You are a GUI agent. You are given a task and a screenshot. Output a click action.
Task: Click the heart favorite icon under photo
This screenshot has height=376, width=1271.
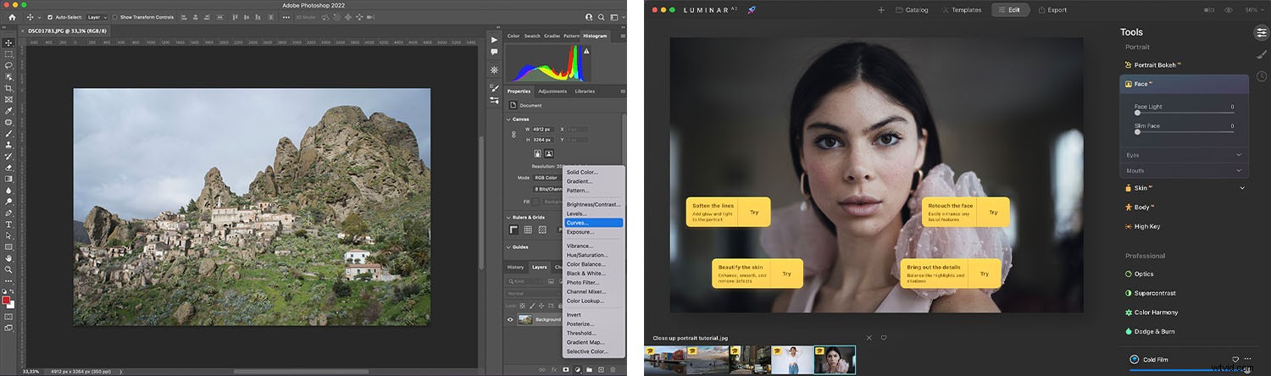[x=884, y=338]
